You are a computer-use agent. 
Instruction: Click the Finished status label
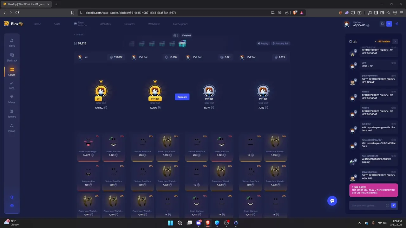pos(187,35)
